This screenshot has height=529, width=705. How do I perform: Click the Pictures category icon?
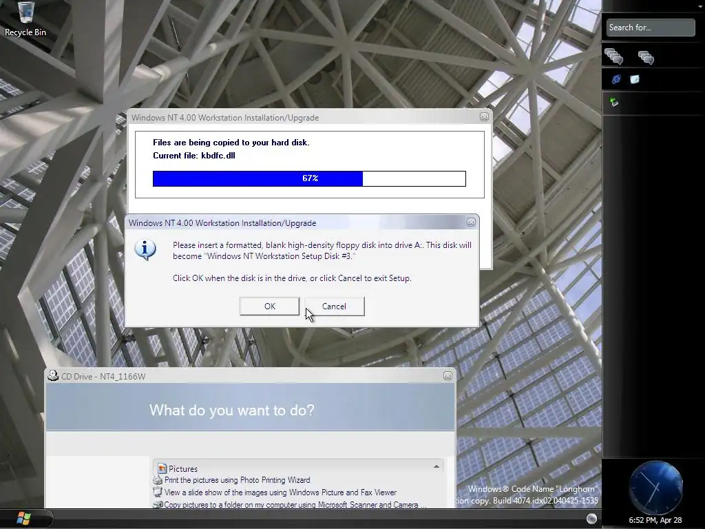(162, 468)
